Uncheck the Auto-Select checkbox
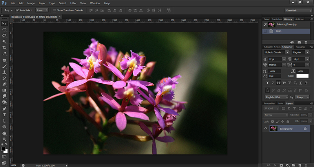Screen dimensions: 314x167 pyautogui.click(x=18, y=10)
